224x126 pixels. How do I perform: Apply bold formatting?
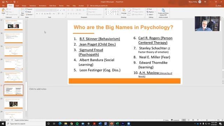[37, 14]
